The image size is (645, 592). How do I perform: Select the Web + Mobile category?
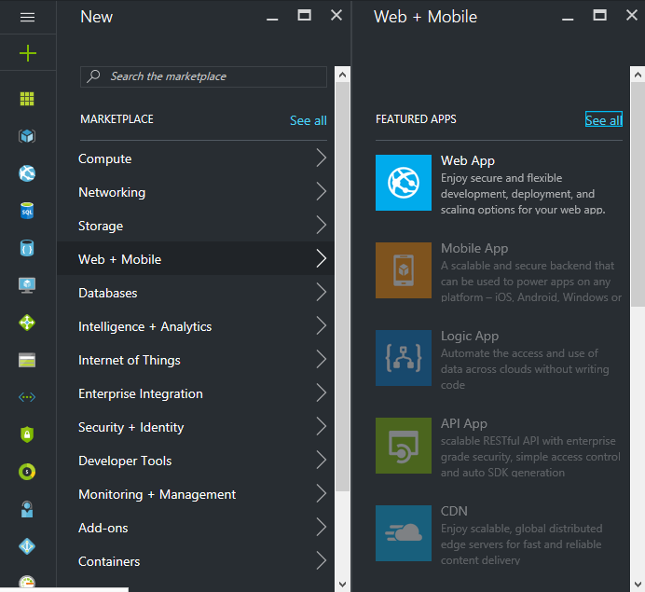(x=196, y=259)
